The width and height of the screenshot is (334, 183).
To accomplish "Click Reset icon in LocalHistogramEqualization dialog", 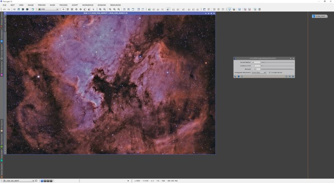I will pos(293,76).
